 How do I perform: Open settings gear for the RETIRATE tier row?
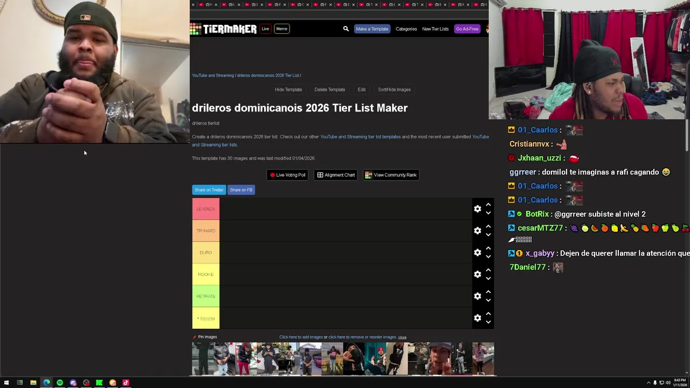(477, 296)
